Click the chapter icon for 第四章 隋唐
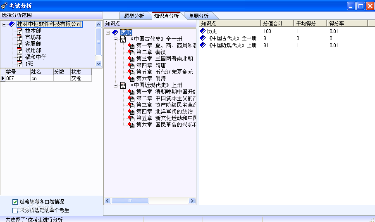Viewport: 375px width, 222px height. pos(131,66)
